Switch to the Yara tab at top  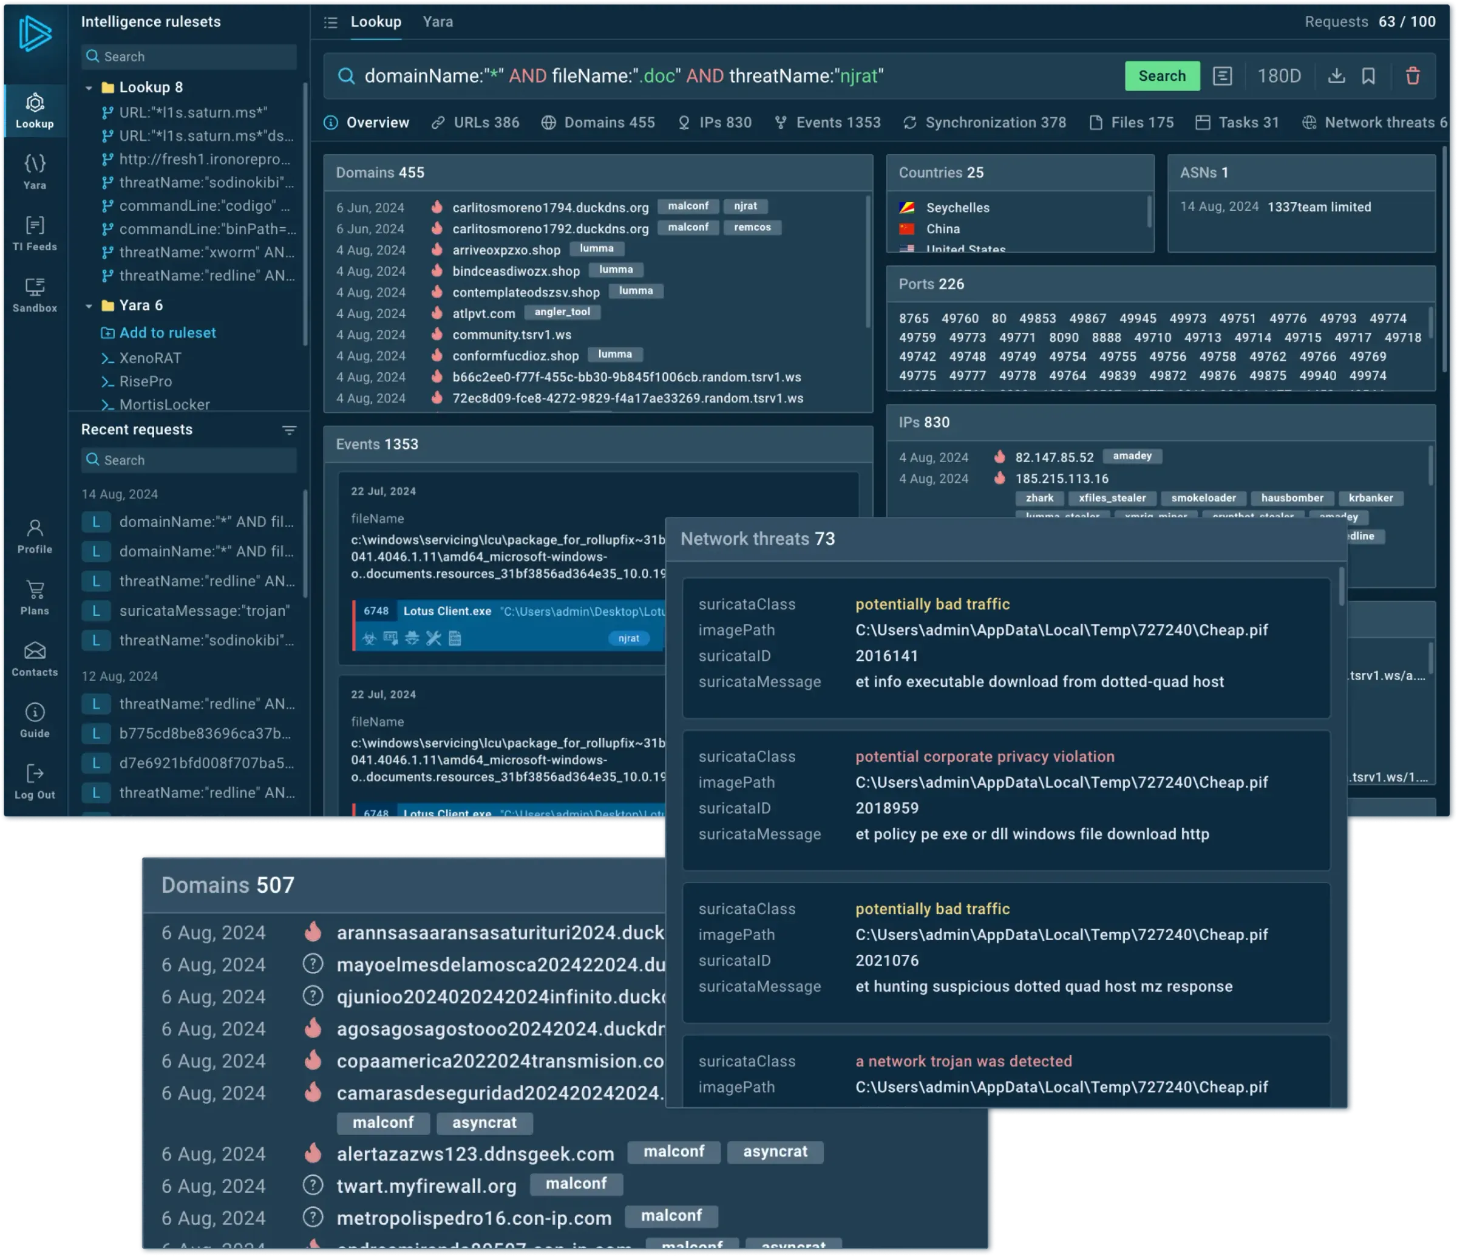click(437, 22)
